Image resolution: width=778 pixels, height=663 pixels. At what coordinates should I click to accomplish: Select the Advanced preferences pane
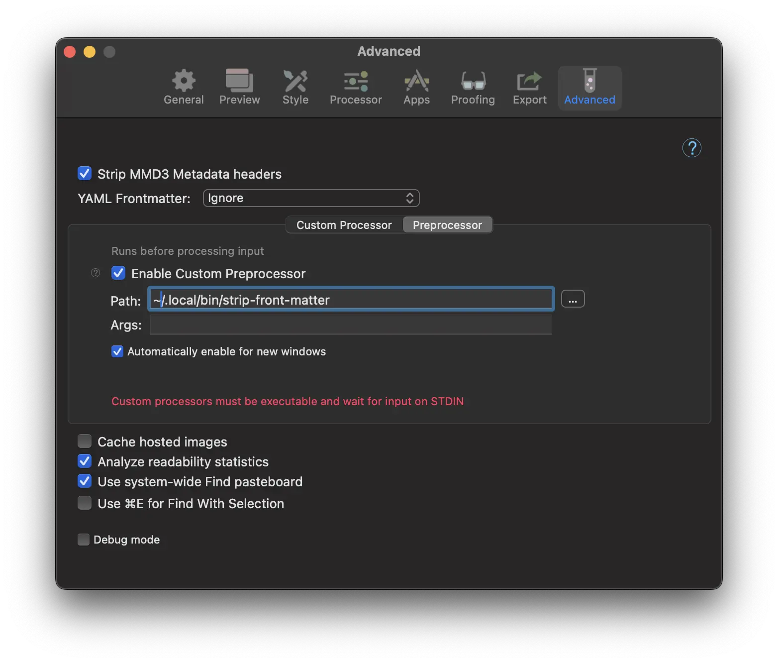pyautogui.click(x=589, y=88)
